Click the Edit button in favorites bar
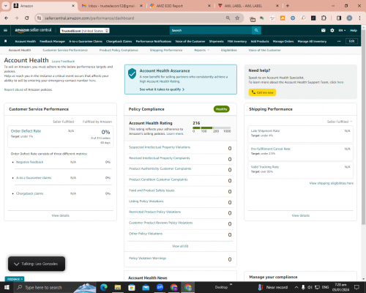 pyautogui.click(x=351, y=41)
